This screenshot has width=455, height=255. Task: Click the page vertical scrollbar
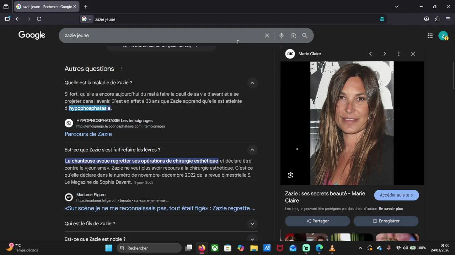click(454, 76)
